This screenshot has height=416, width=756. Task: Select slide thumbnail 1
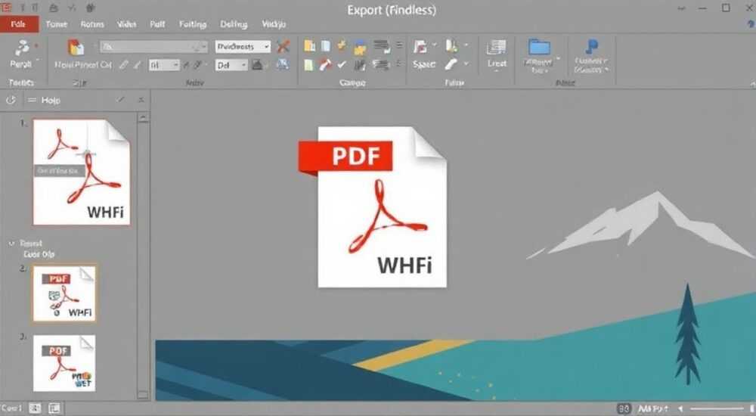pos(82,172)
